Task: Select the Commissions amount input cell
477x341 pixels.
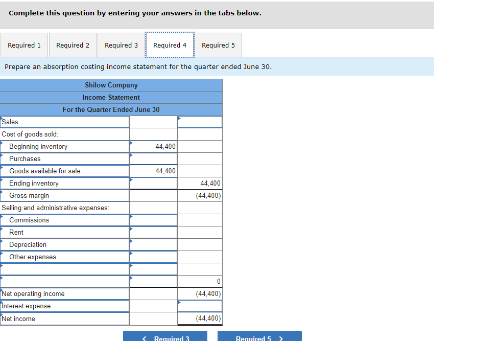Action: point(153,220)
